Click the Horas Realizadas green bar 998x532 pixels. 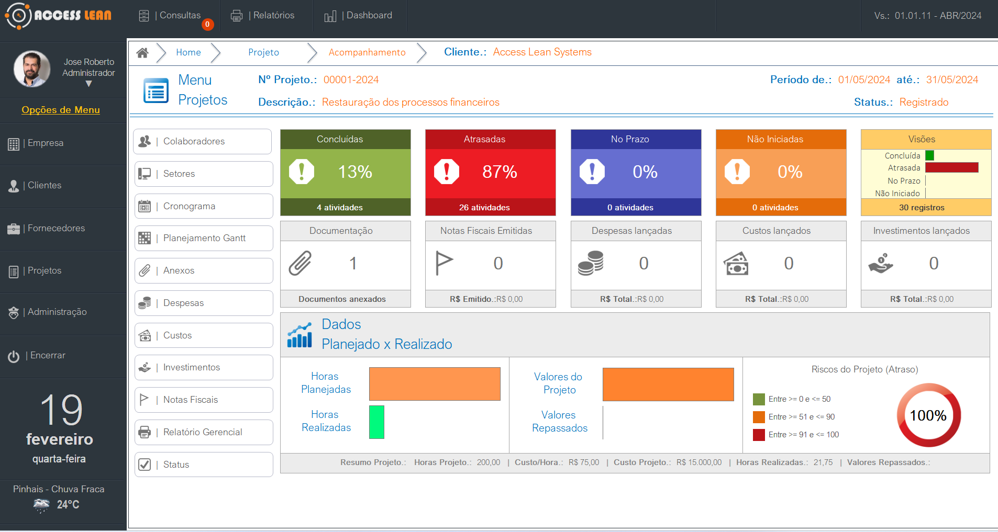tap(376, 422)
